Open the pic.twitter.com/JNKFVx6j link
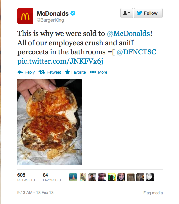The width and height of the screenshot is (179, 204). point(60,61)
